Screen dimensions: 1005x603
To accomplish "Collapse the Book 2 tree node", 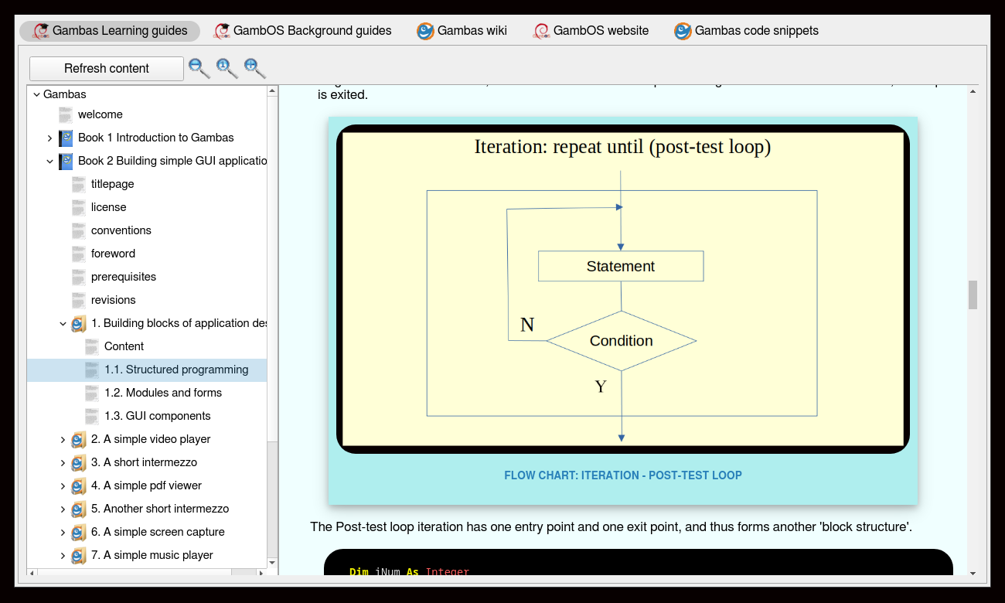I will 49,162.
